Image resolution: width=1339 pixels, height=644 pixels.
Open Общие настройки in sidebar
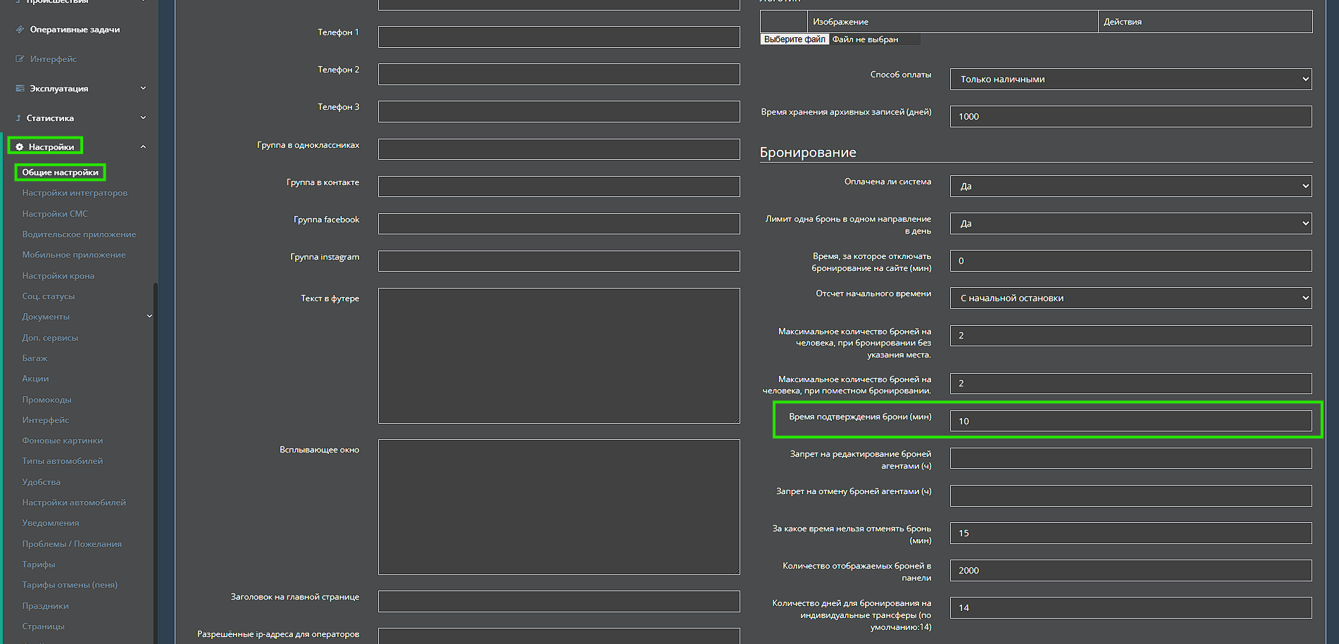[60, 172]
